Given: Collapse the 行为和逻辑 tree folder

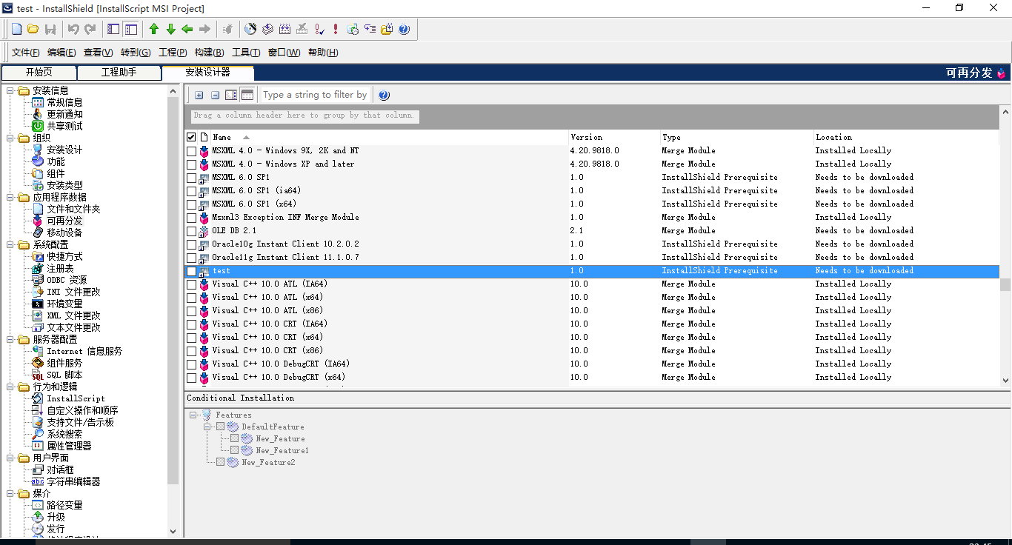Looking at the screenshot, I should tap(10, 387).
